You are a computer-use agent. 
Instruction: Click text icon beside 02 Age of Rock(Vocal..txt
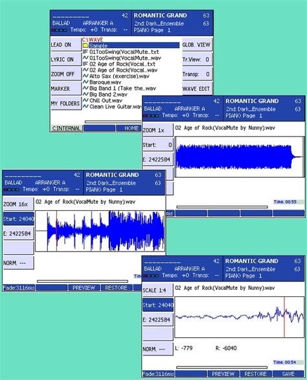pos(85,64)
